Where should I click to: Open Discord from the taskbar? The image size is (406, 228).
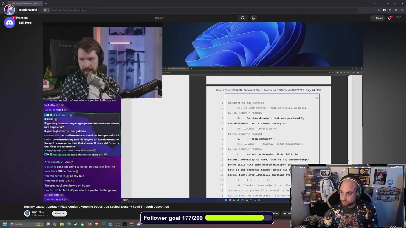point(139,224)
